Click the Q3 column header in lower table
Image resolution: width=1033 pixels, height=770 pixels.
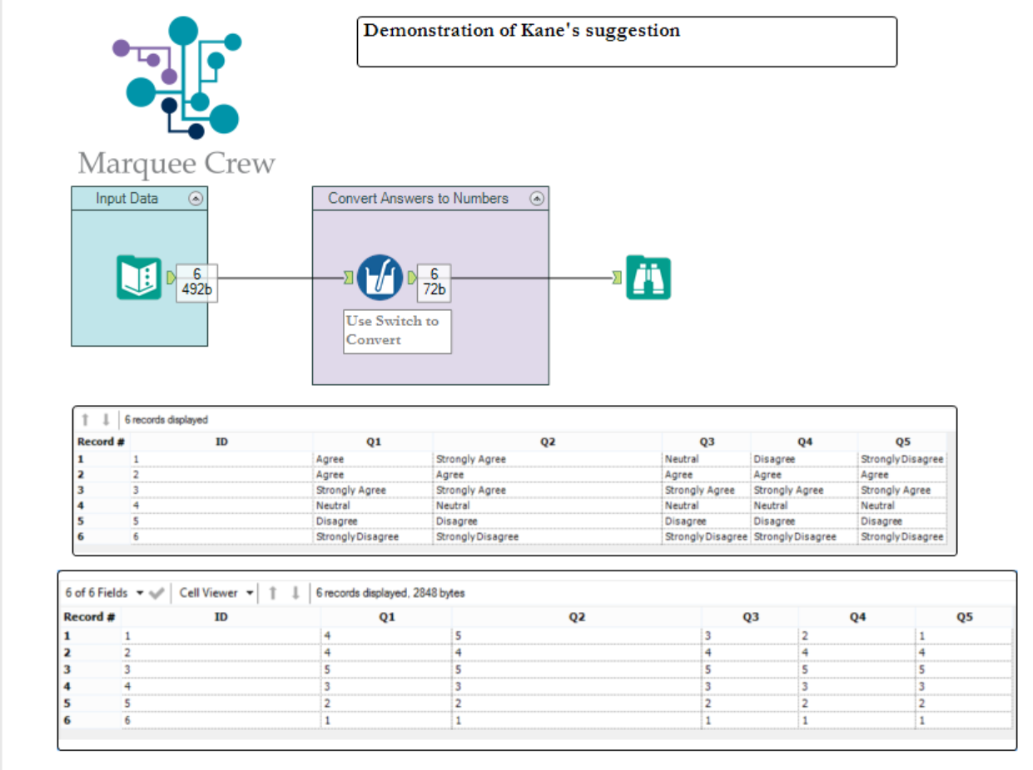(751, 617)
